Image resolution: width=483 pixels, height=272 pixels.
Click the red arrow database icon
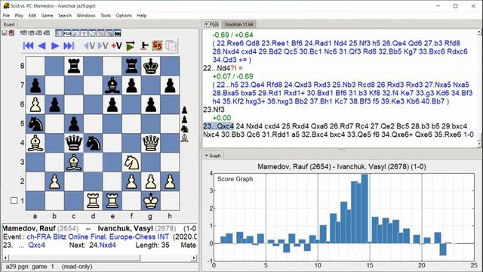11,32
